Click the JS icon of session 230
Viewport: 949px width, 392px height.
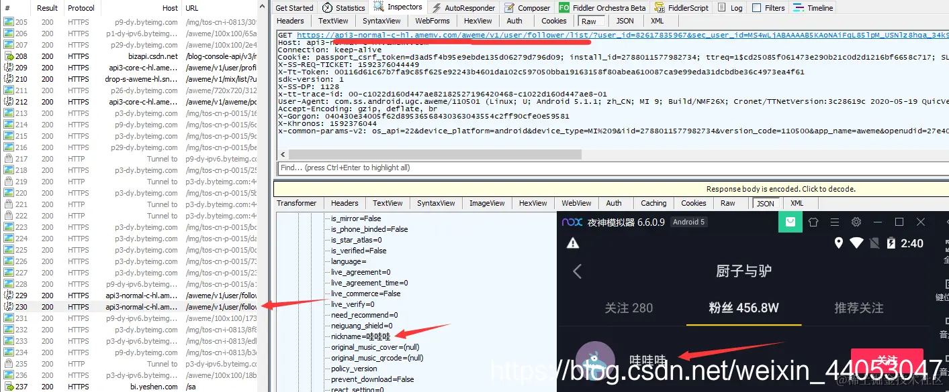coord(9,306)
